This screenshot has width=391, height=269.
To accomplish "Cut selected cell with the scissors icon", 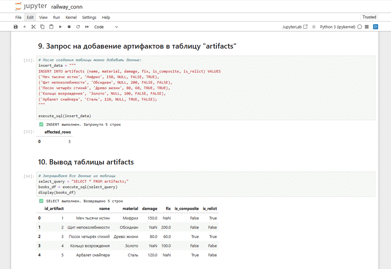I will click(x=33, y=27).
